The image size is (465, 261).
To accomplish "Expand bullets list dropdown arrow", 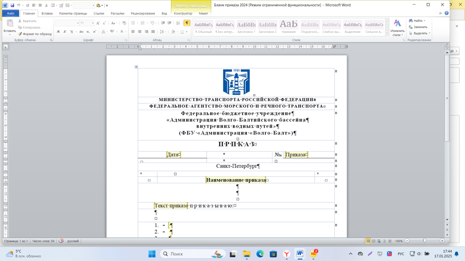I will click(137, 23).
